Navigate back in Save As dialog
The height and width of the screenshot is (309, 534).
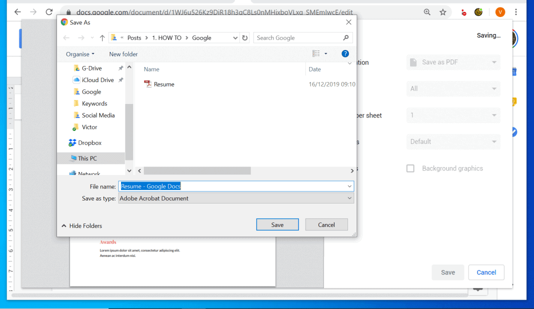66,38
